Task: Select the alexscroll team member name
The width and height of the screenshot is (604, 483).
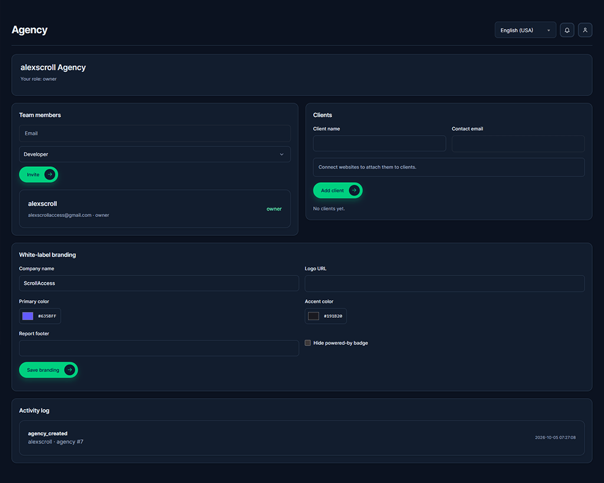Action: (42, 203)
